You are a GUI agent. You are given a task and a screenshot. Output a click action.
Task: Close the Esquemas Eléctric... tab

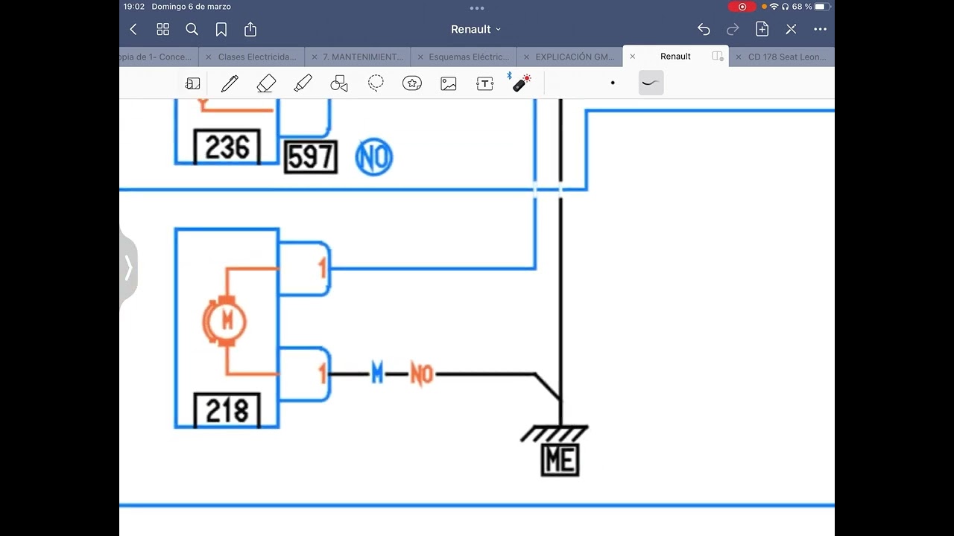[420, 57]
